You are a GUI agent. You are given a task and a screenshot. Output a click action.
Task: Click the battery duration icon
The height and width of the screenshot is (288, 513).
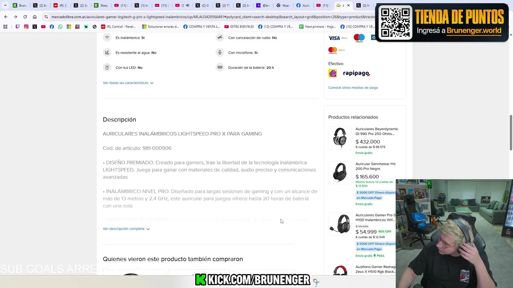tap(220, 67)
